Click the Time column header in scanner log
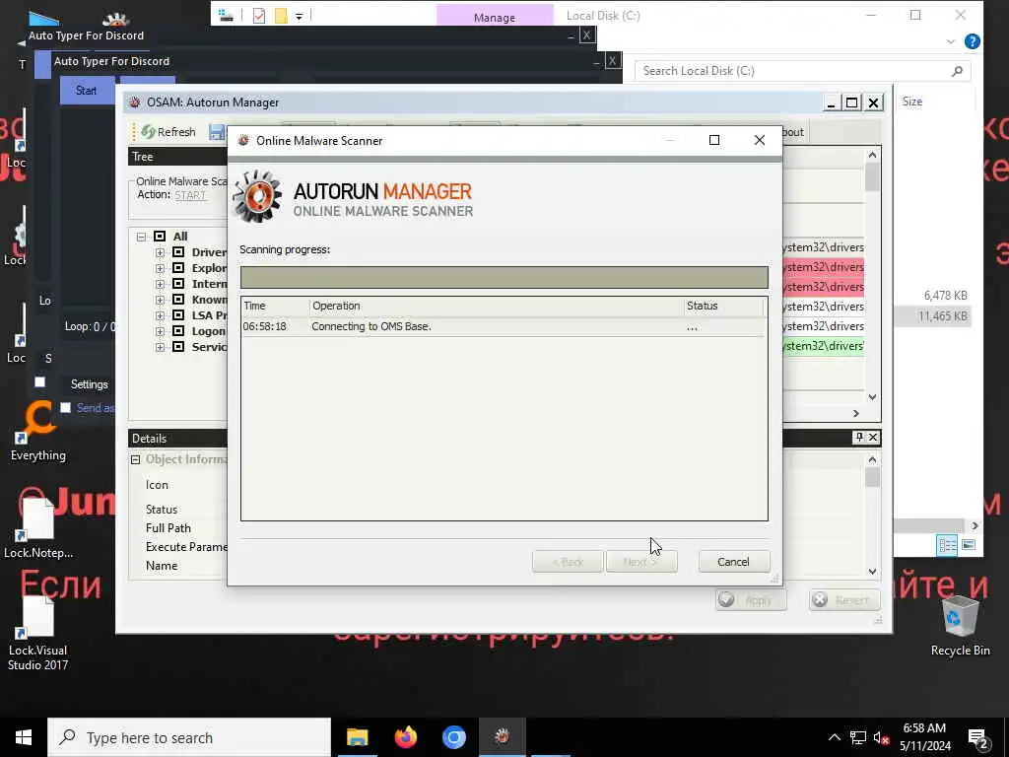 tap(275, 306)
